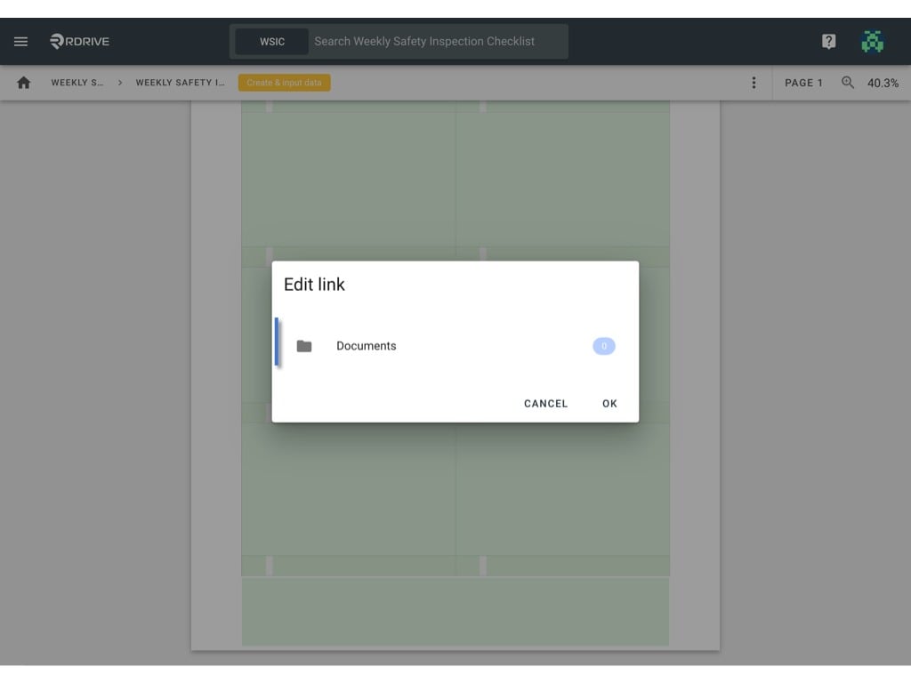
Task: Cancel the Edit link dialog
Action: 545,404
